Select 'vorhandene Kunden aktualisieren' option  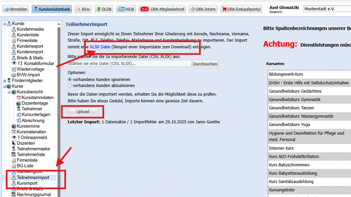coord(70,86)
